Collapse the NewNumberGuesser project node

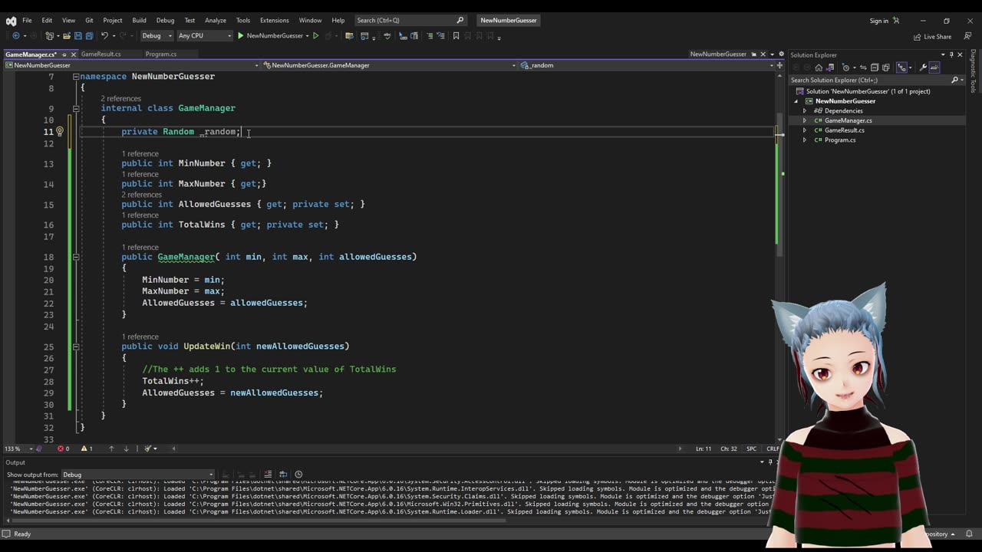pos(796,101)
